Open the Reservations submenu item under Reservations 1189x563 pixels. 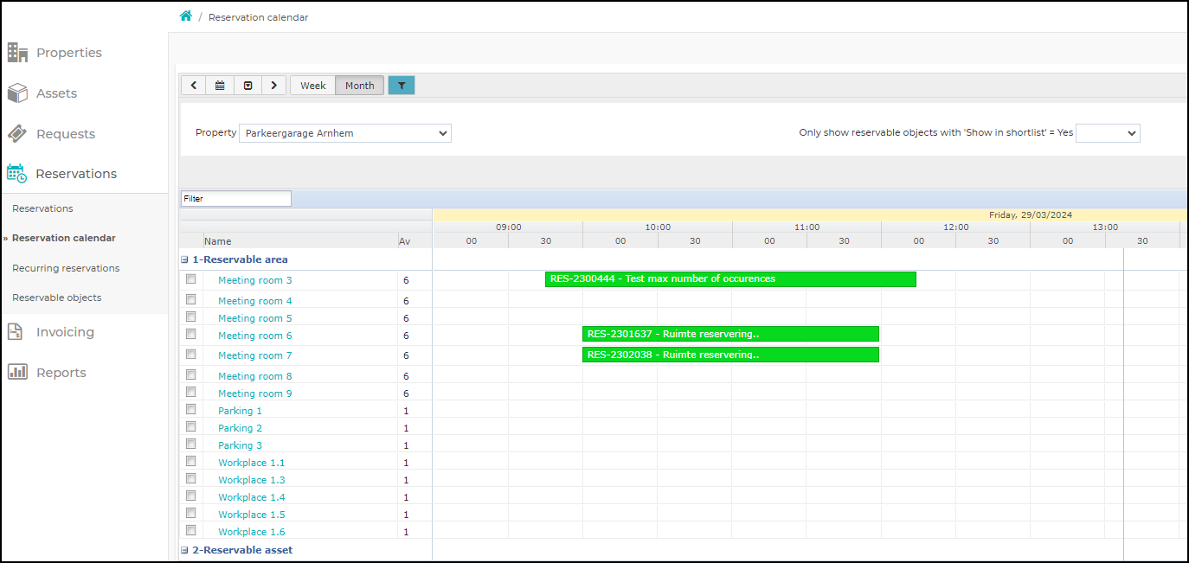[42, 208]
